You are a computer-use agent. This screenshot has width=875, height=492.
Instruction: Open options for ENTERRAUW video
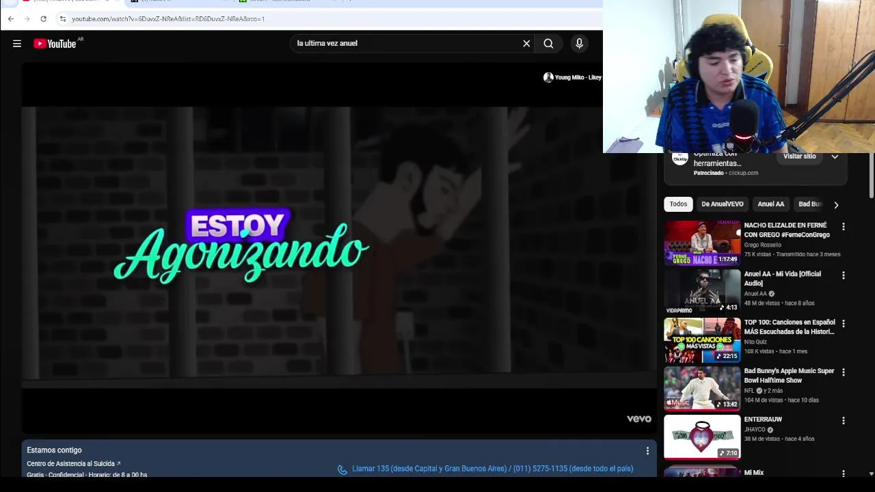tap(843, 421)
